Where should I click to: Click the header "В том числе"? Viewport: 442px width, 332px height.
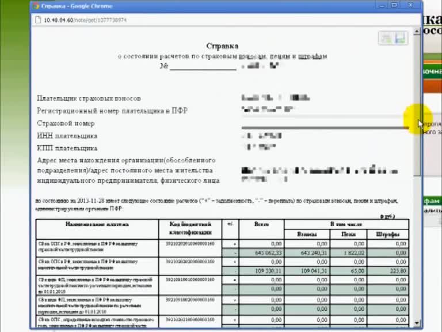click(346, 224)
